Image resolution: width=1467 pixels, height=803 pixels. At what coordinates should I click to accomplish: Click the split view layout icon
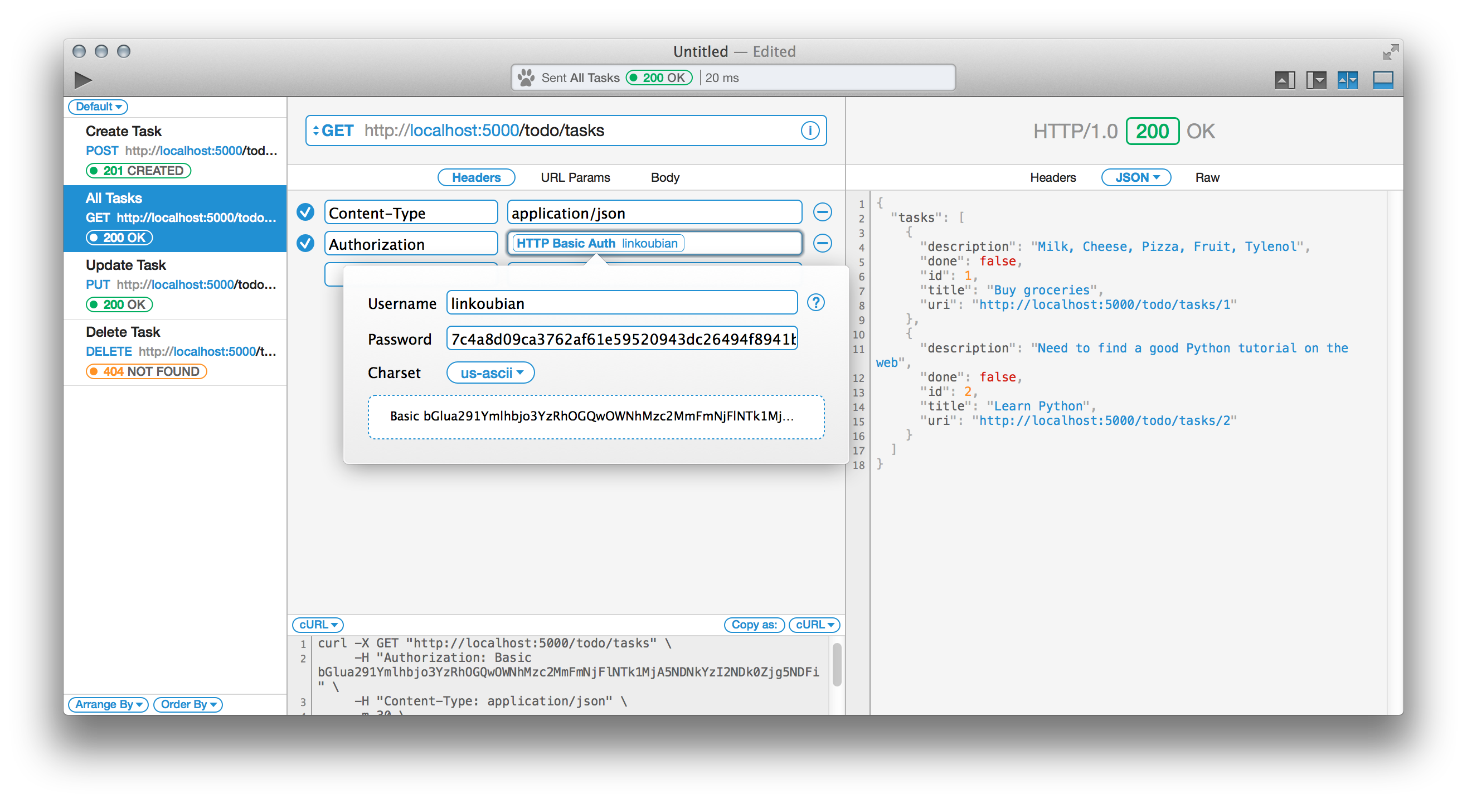(x=1347, y=80)
